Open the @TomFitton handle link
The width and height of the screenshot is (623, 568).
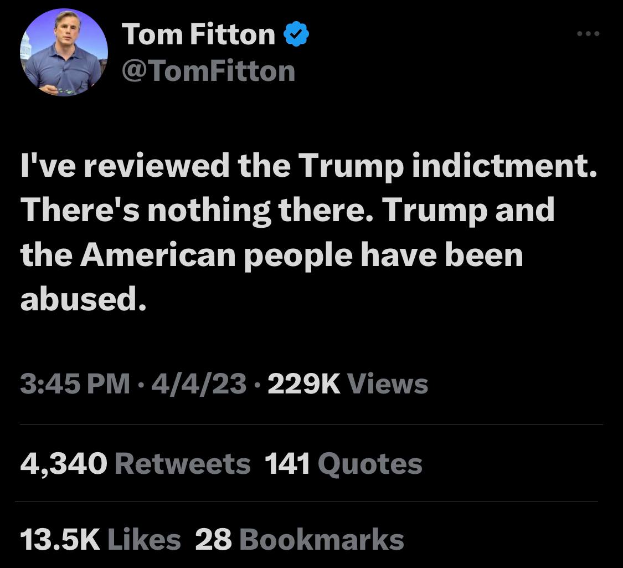click(208, 71)
